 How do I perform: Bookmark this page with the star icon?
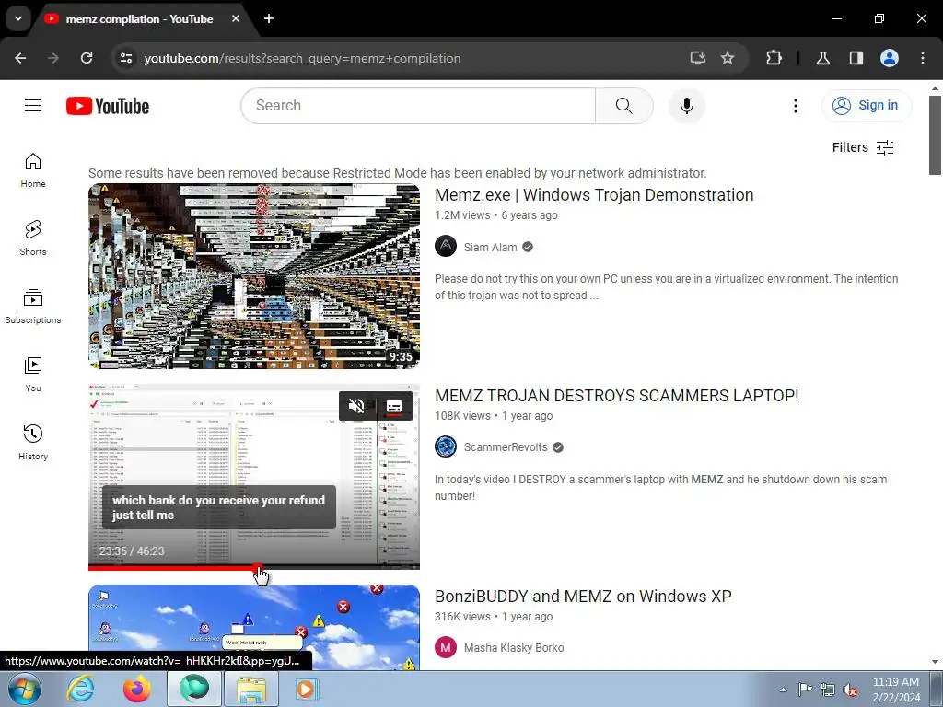point(728,58)
